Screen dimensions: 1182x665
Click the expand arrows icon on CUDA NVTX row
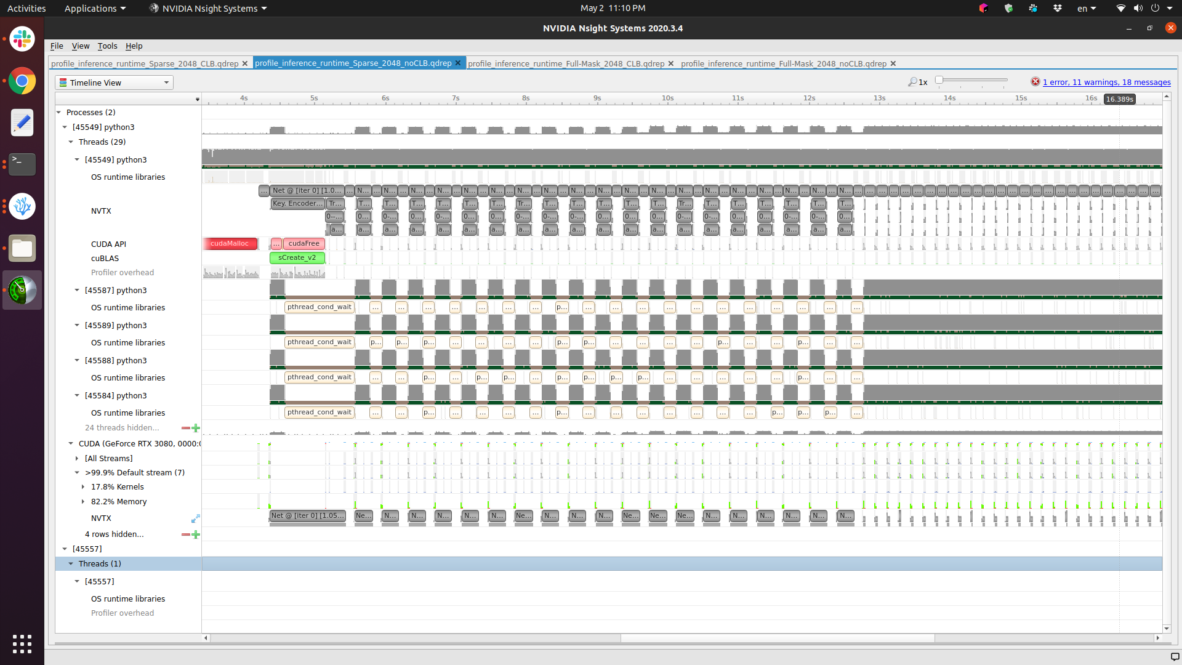[x=195, y=518]
